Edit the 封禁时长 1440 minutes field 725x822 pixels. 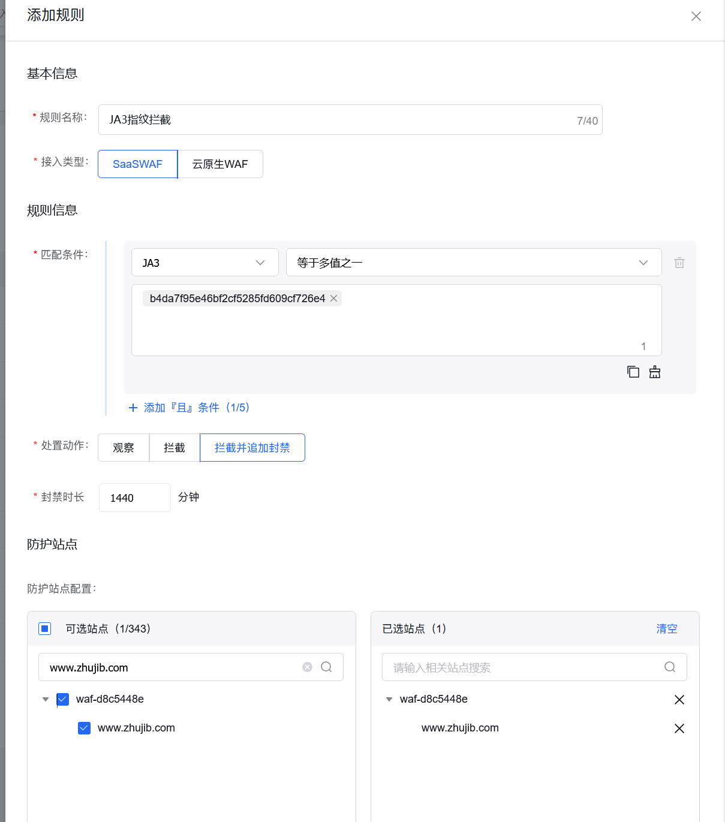(x=135, y=498)
